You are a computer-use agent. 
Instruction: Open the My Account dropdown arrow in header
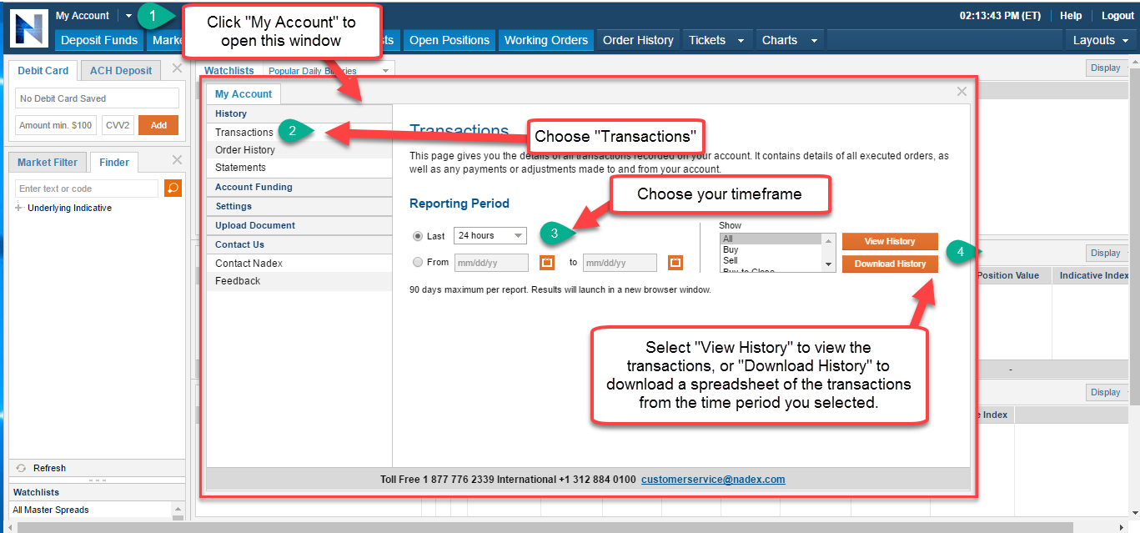point(129,16)
